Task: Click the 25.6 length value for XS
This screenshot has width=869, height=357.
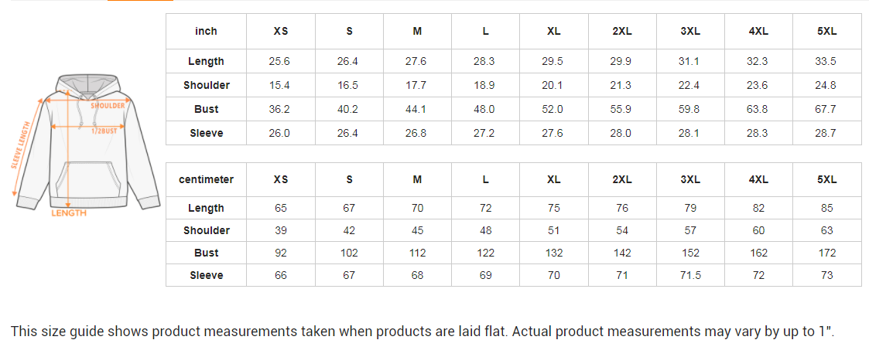Action: coord(279,61)
